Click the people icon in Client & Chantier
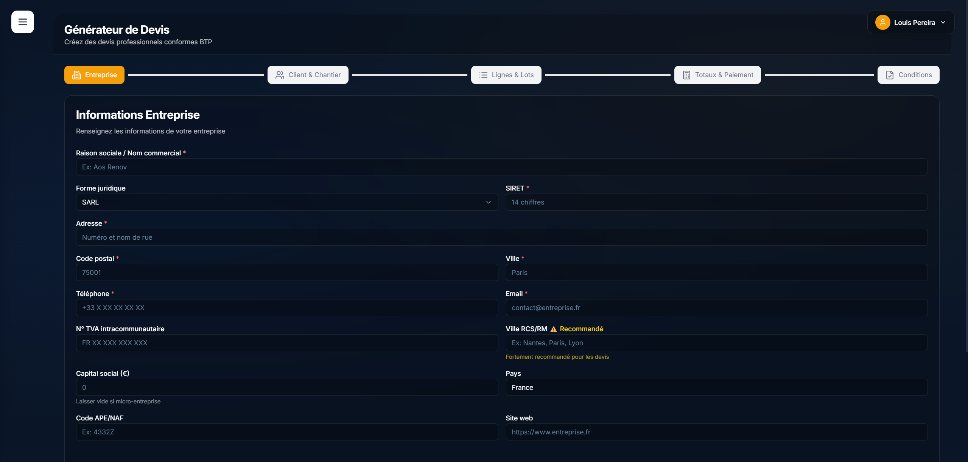Viewport: 968px width, 462px height. [x=280, y=75]
